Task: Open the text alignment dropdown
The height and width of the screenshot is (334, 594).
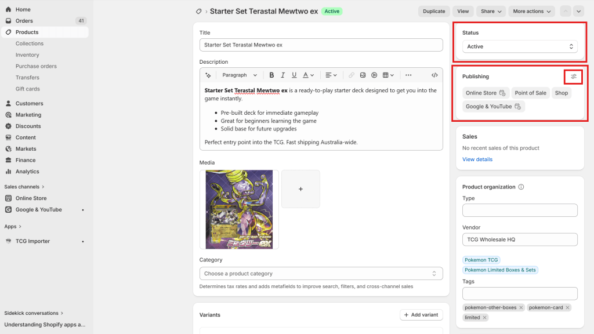Action: click(331, 75)
